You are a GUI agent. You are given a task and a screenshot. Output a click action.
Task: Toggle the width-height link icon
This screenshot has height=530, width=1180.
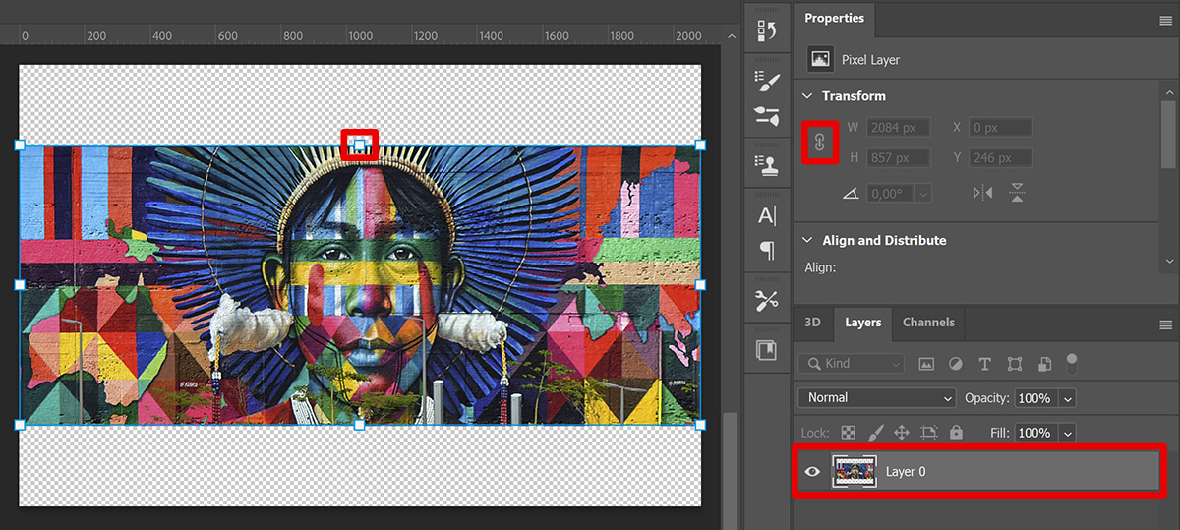820,144
